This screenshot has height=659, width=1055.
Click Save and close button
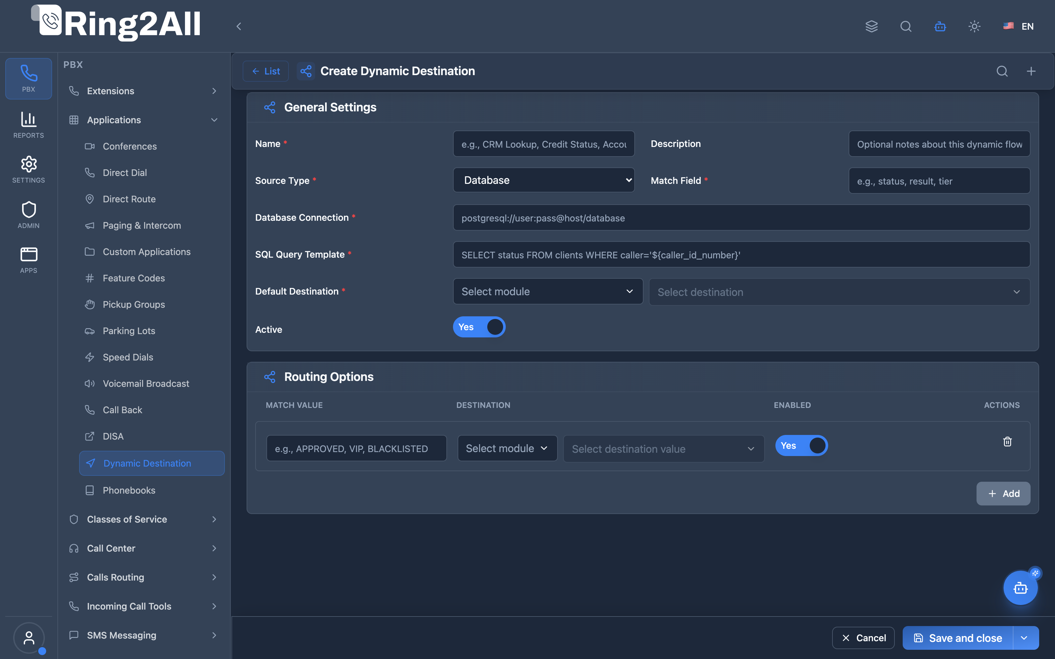click(x=958, y=638)
